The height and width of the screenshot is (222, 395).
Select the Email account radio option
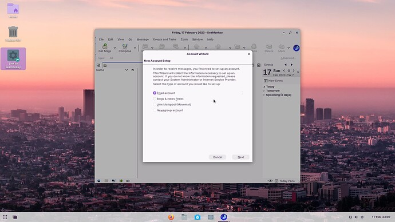(164, 93)
